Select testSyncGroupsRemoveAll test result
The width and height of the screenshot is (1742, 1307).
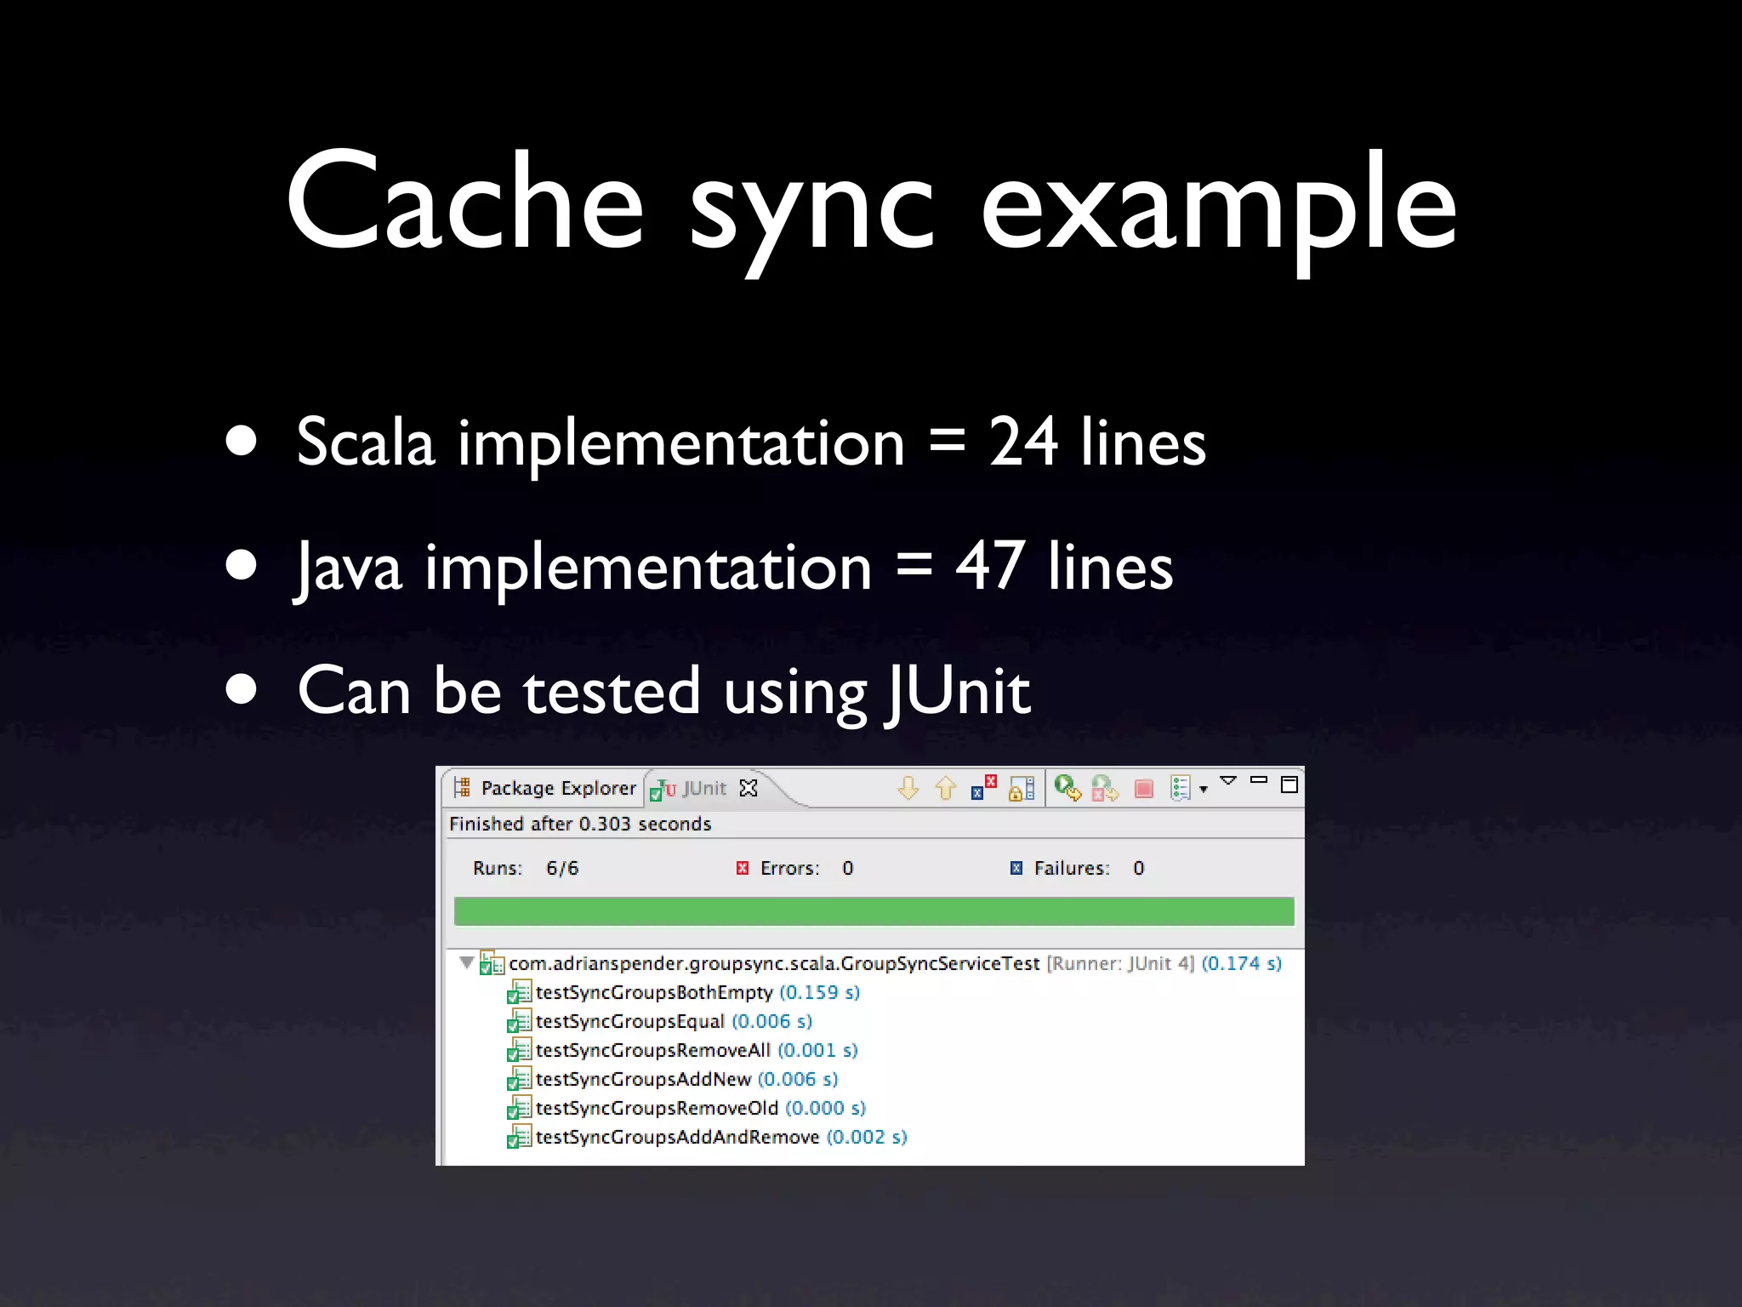coord(683,1050)
